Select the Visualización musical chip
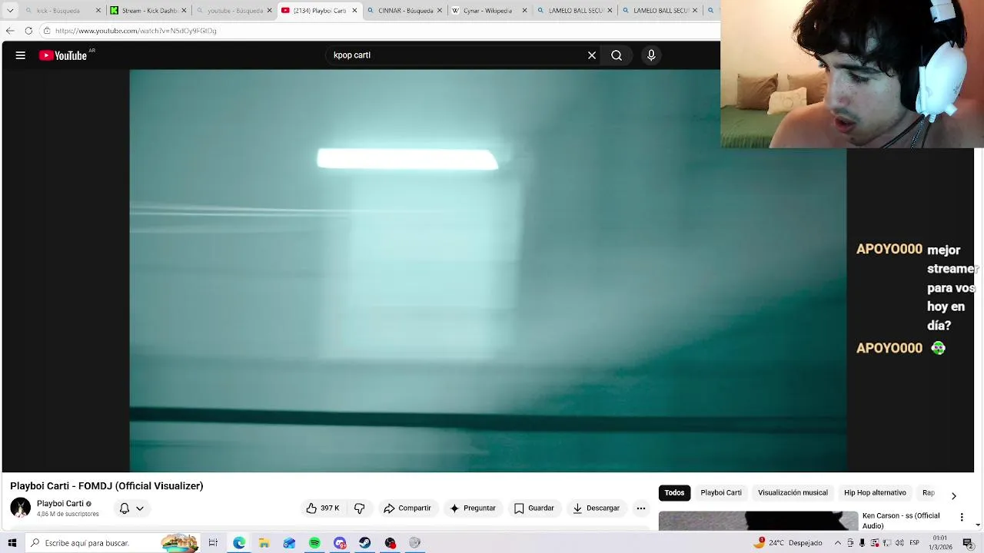The height and width of the screenshot is (553, 984). point(793,493)
